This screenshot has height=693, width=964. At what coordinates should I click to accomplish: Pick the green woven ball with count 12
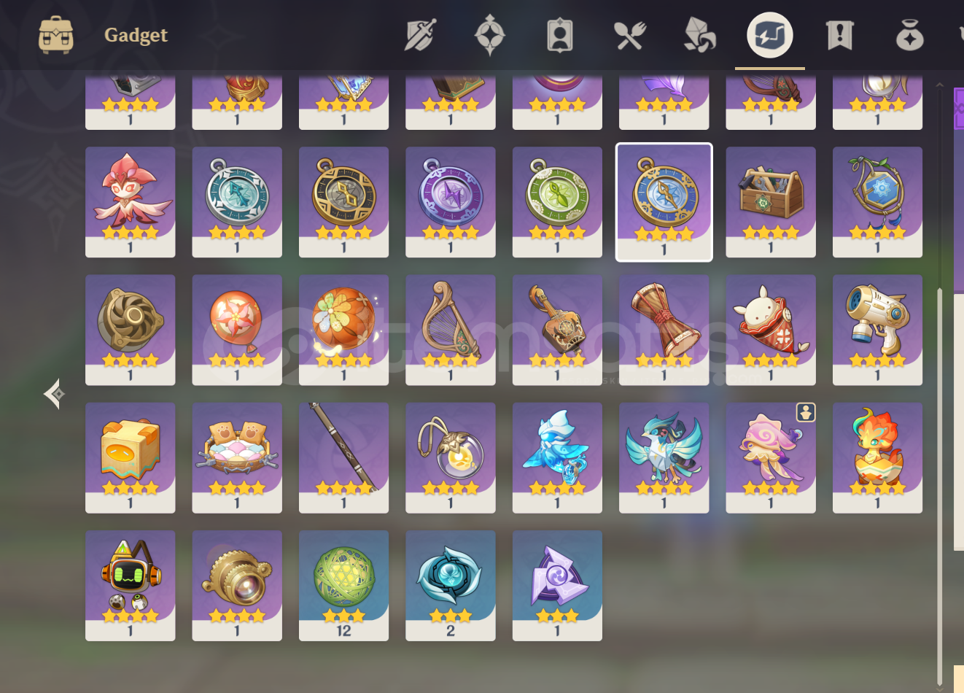click(x=343, y=586)
